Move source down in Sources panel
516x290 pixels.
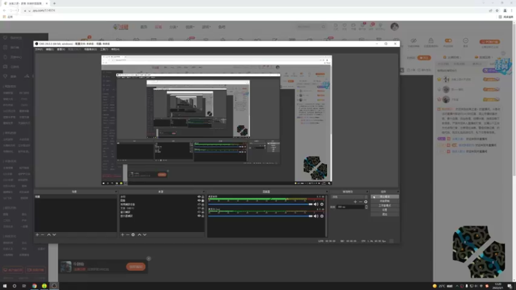point(144,235)
